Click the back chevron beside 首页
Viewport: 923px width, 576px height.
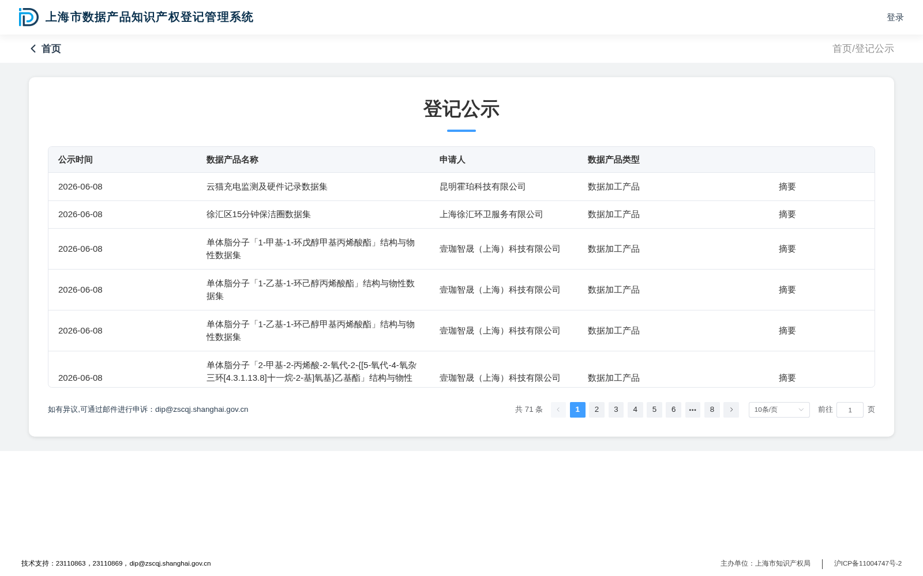point(33,49)
